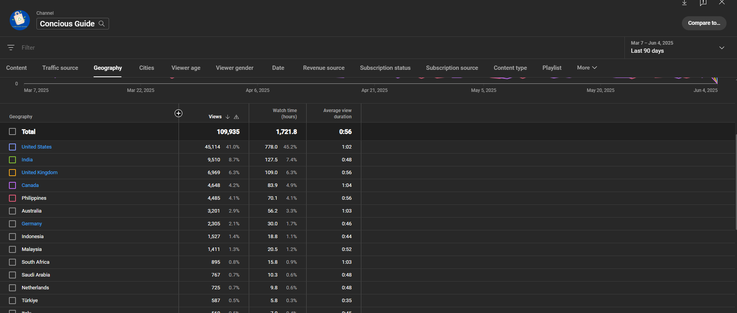
Task: Uncheck the United States checkbox
Action: (12, 147)
